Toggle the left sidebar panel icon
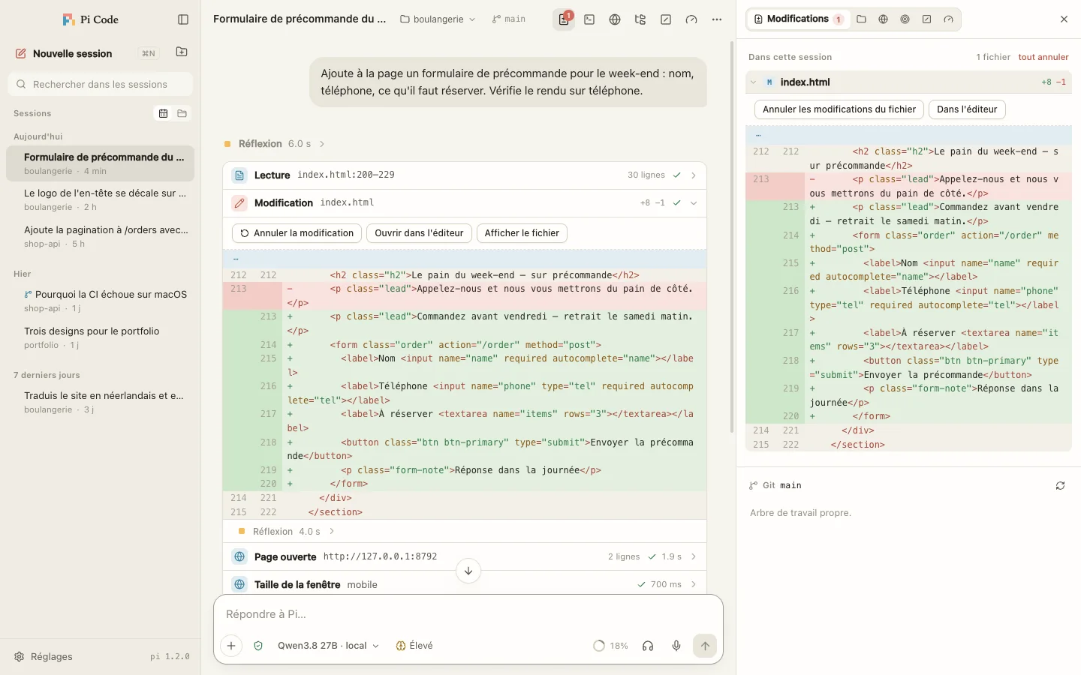The width and height of the screenshot is (1081, 675). (x=183, y=19)
